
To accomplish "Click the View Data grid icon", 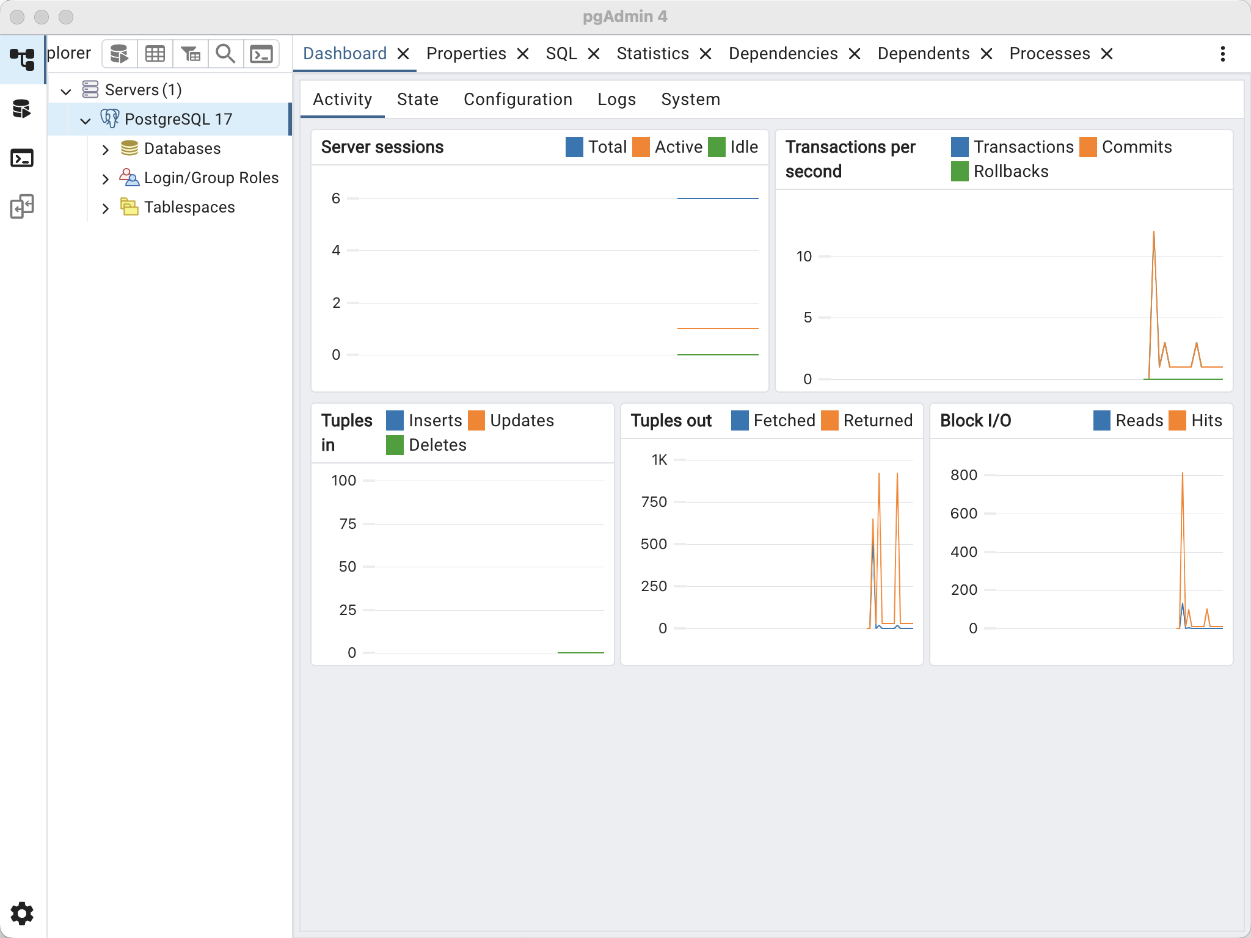I will (x=155, y=54).
